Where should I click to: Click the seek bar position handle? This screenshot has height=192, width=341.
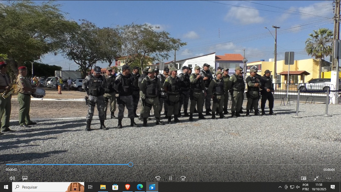(131, 164)
